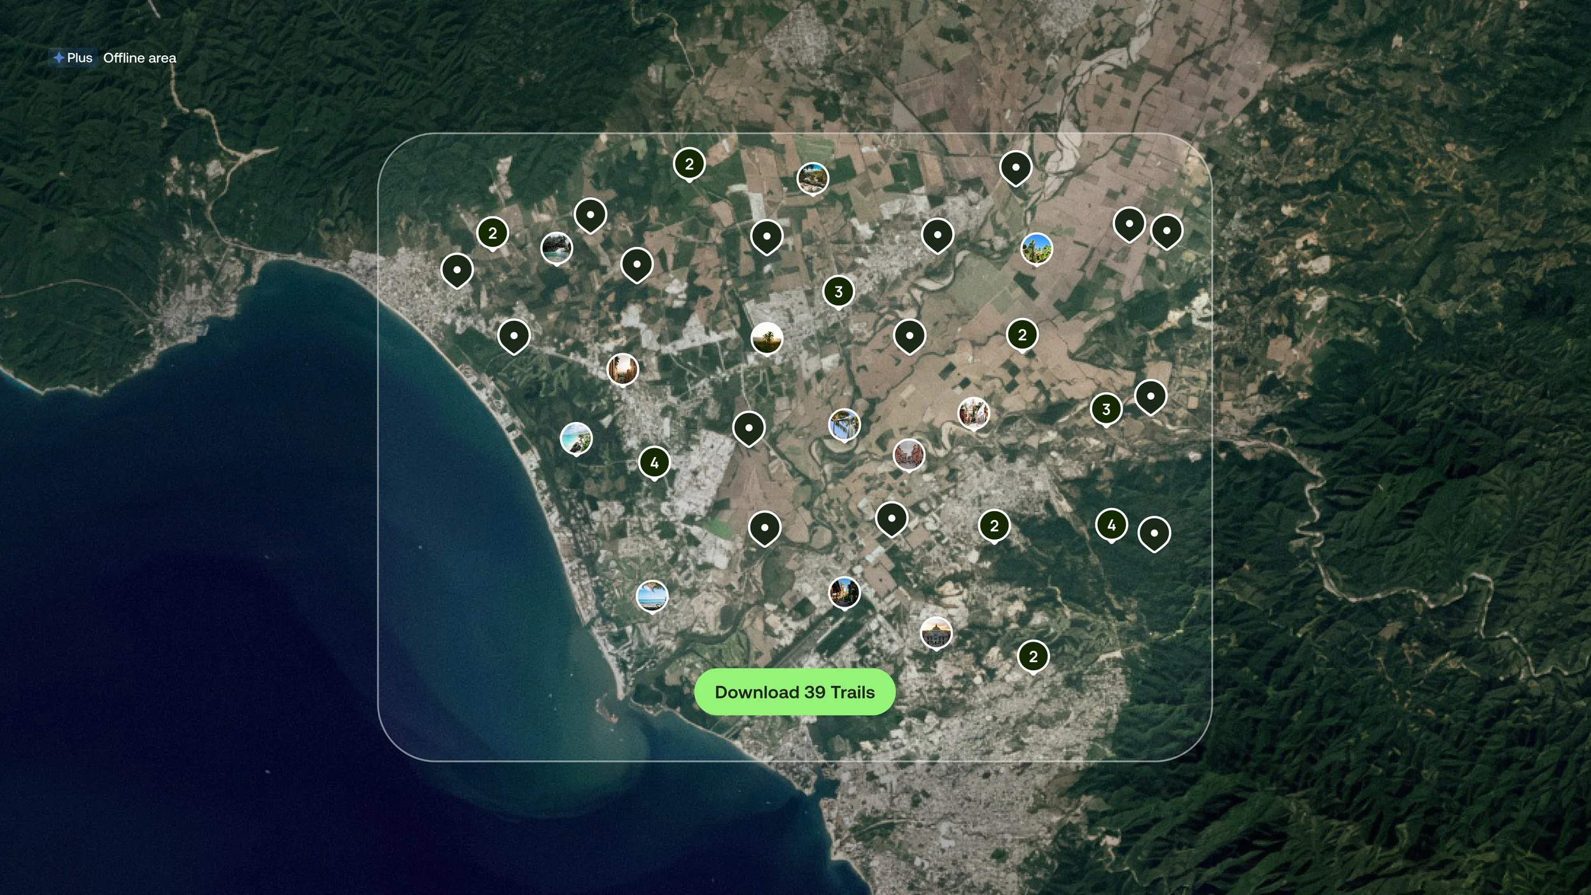The image size is (1591, 895).
Task: Expand the '4' cluster near the turquoise beach photo
Action: [654, 463]
